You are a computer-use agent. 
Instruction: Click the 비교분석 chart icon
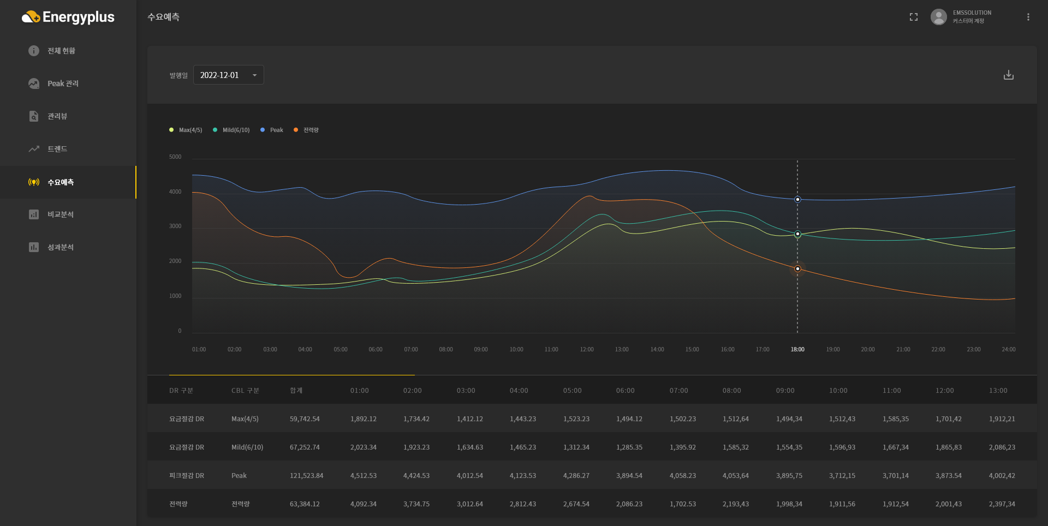(34, 214)
